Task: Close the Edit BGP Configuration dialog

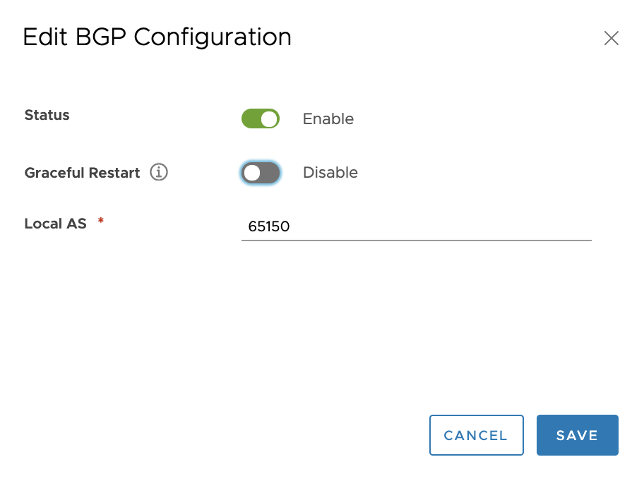Action: 611,38
